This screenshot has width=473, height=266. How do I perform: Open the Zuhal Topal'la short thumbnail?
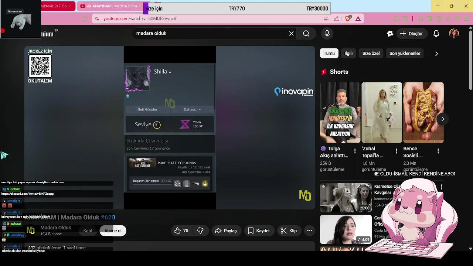(x=382, y=112)
